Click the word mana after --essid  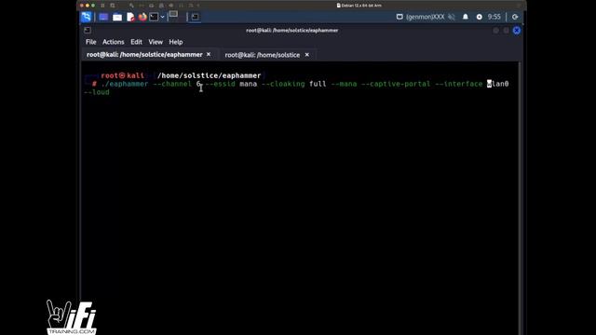point(249,84)
